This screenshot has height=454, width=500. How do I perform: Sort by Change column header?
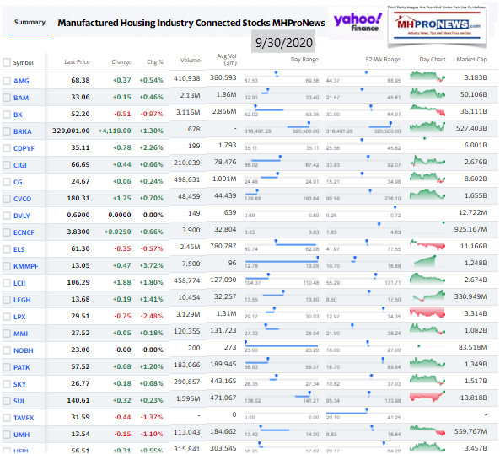click(121, 61)
